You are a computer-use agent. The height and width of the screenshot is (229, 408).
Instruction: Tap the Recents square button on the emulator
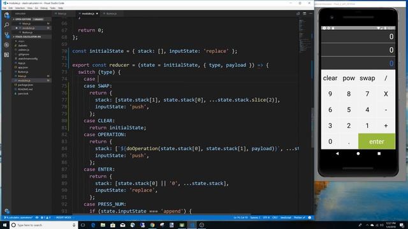coord(379,153)
